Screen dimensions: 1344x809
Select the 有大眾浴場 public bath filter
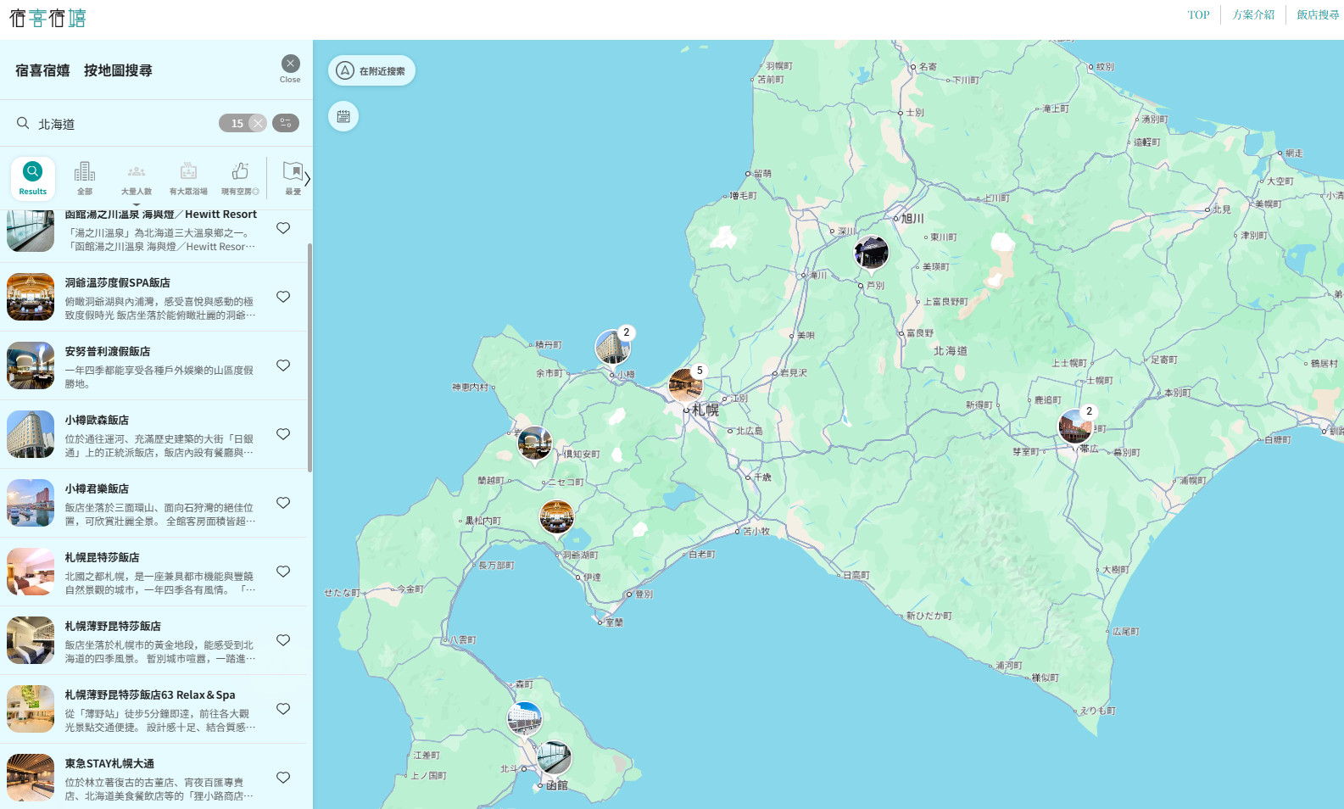188,177
